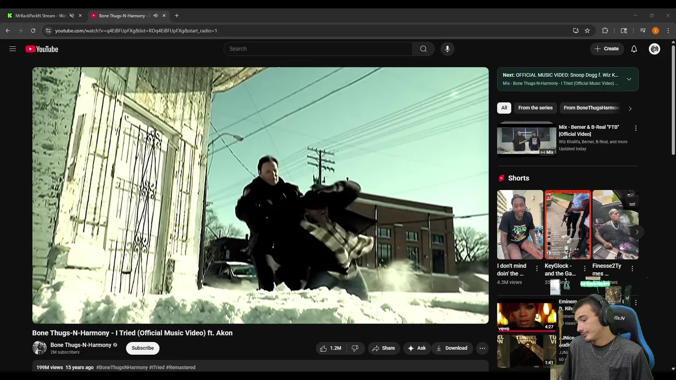Open the Berner & B-Real mix thumbnail
676x380 pixels.
pos(527,139)
